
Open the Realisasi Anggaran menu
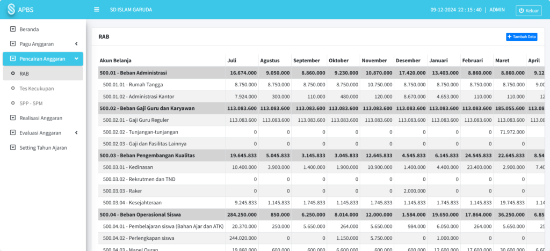coord(43,118)
